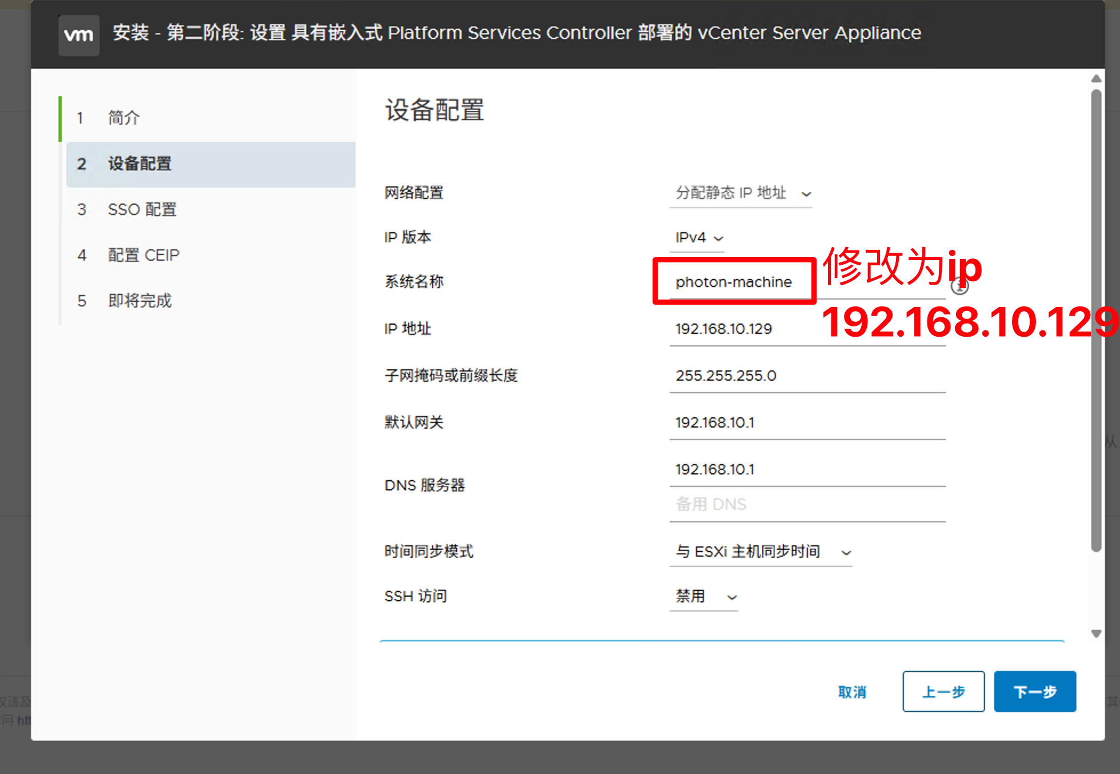This screenshot has height=774, width=1120.
Task: Click the IP 版本 label
Action: tap(407, 238)
